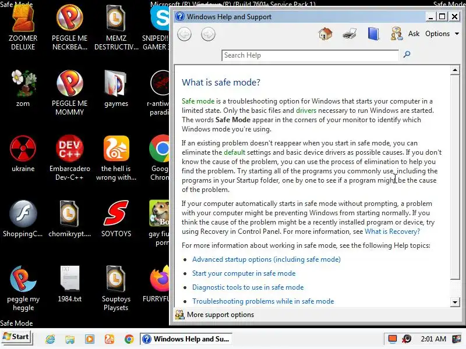Select Souptoys Playsets desktop icon
The height and width of the screenshot is (349, 466).
coord(116,288)
